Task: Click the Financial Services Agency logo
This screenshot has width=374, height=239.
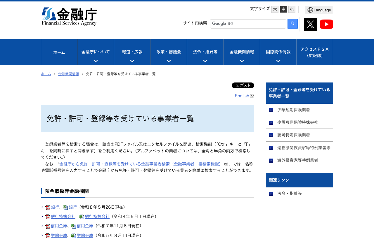Action: click(x=69, y=17)
